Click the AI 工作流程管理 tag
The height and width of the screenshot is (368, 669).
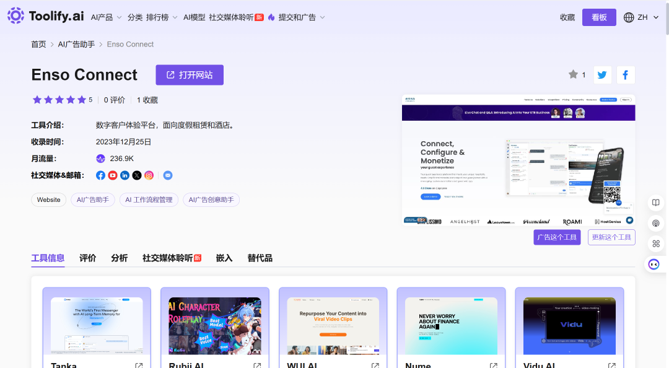click(x=149, y=199)
